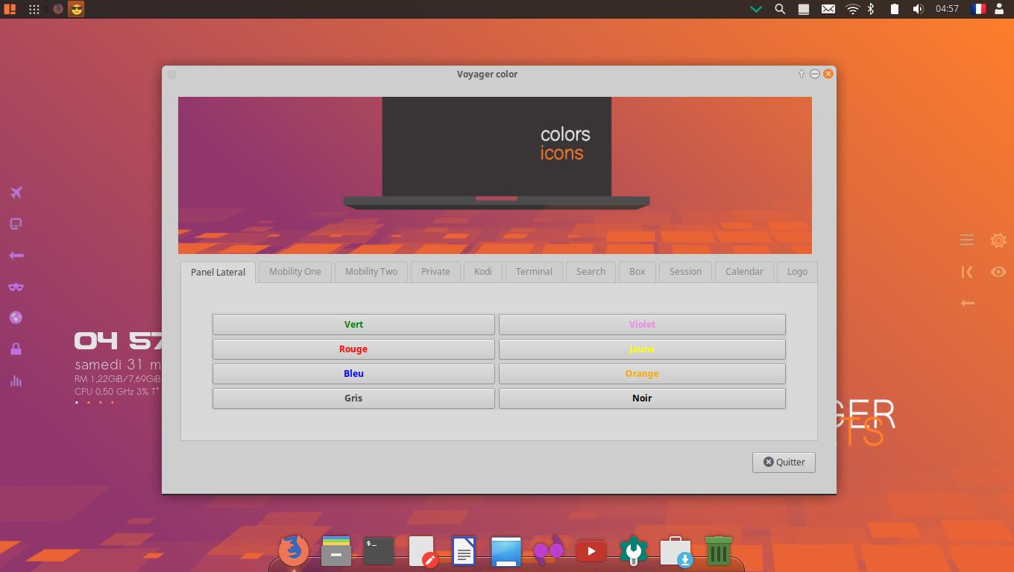The height and width of the screenshot is (572, 1014).
Task: Click the globe icon in left sidebar
Action: (x=16, y=318)
